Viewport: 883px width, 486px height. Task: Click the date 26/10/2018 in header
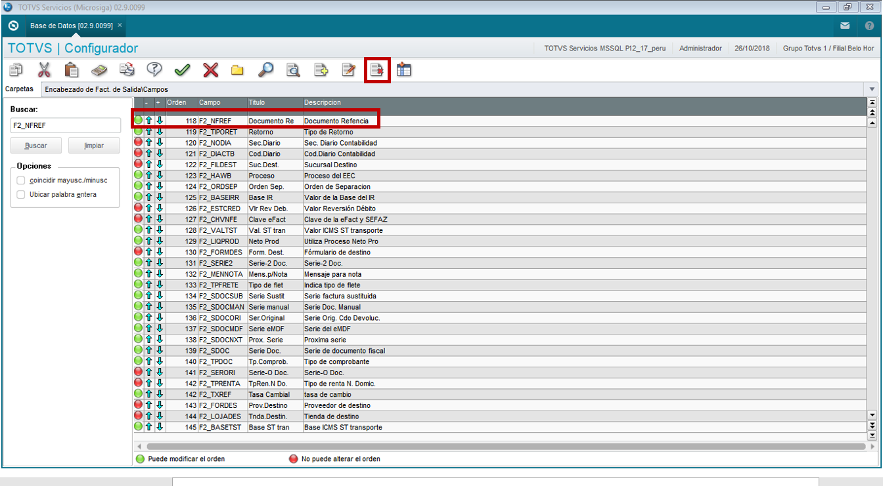click(x=752, y=49)
